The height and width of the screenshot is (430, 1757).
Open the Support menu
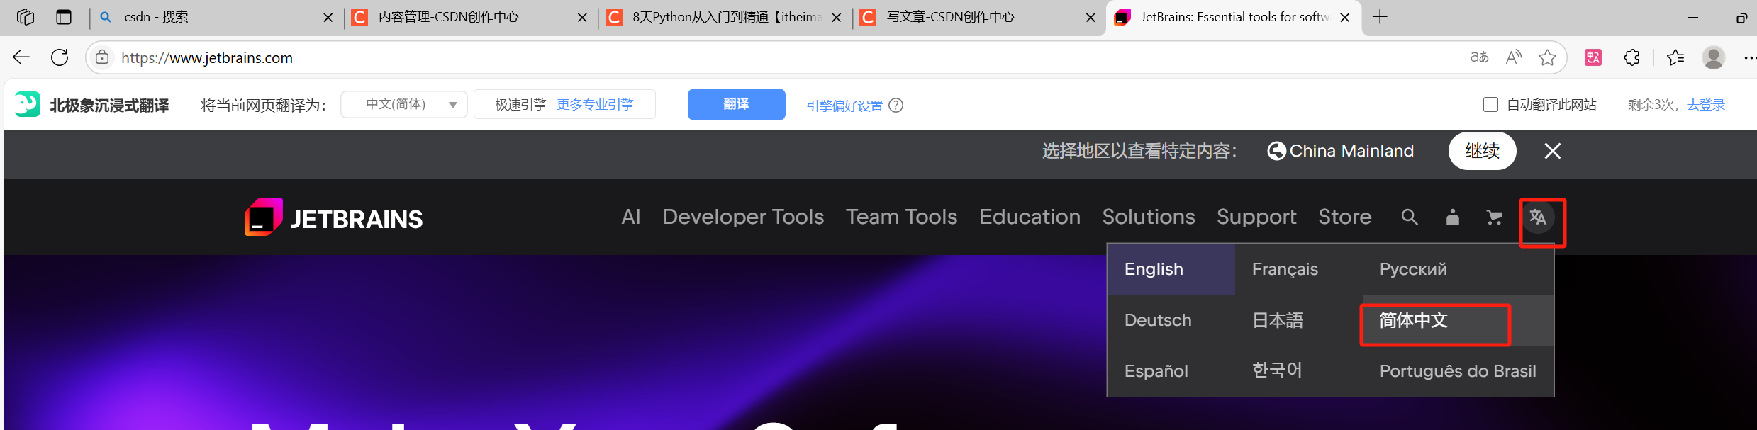(1256, 217)
